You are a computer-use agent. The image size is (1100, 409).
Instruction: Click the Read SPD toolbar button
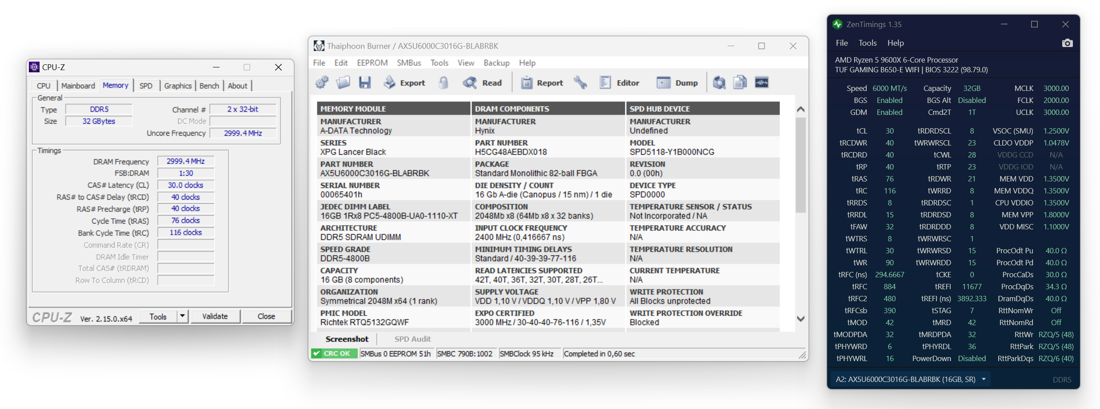482,83
